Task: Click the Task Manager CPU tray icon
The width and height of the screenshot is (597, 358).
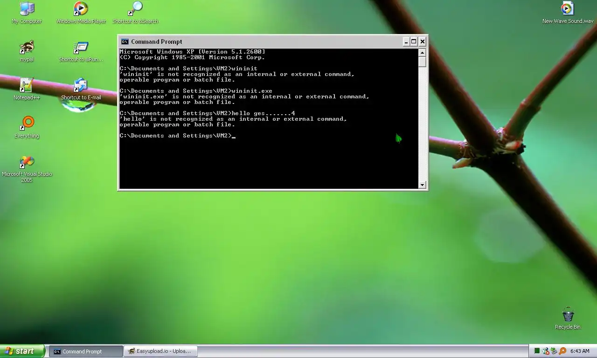Action: click(x=537, y=351)
